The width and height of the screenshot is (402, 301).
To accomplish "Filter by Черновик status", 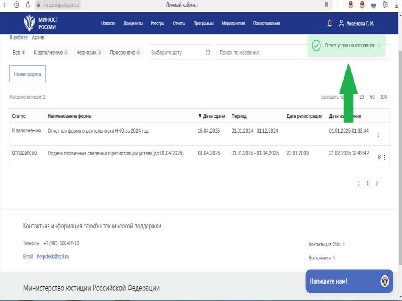I will pyautogui.click(x=88, y=52).
